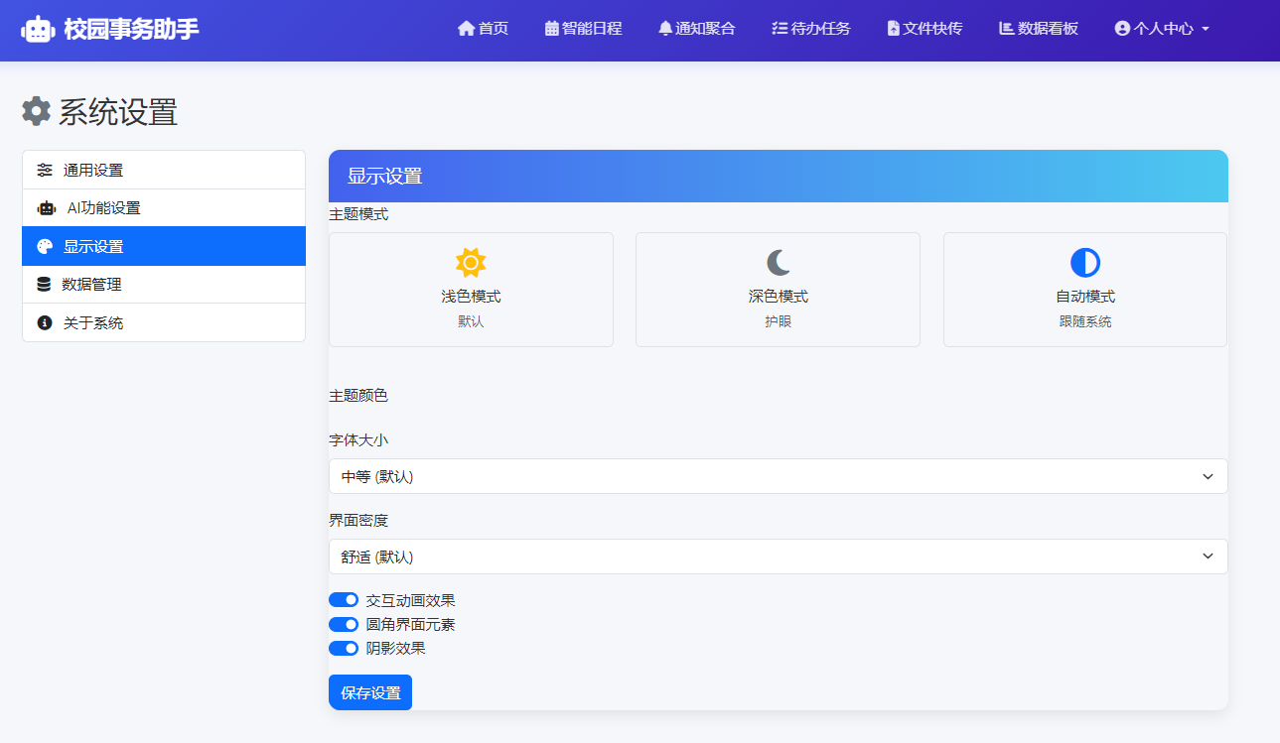
Task: Select the 自动模式 theme card
Action: [x=1084, y=288]
